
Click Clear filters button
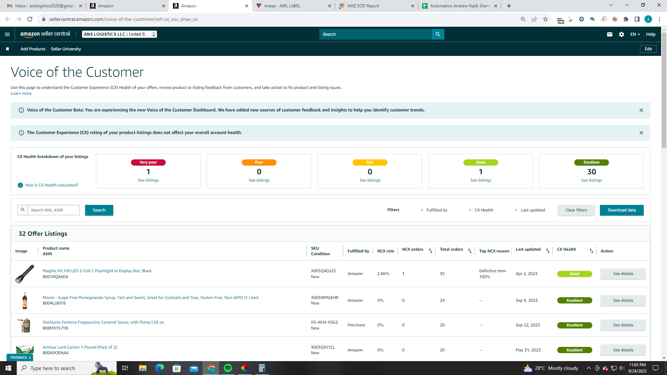[x=576, y=210]
